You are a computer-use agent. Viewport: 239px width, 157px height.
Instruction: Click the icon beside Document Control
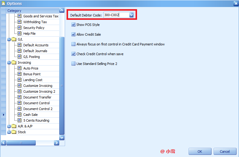pos(20,103)
